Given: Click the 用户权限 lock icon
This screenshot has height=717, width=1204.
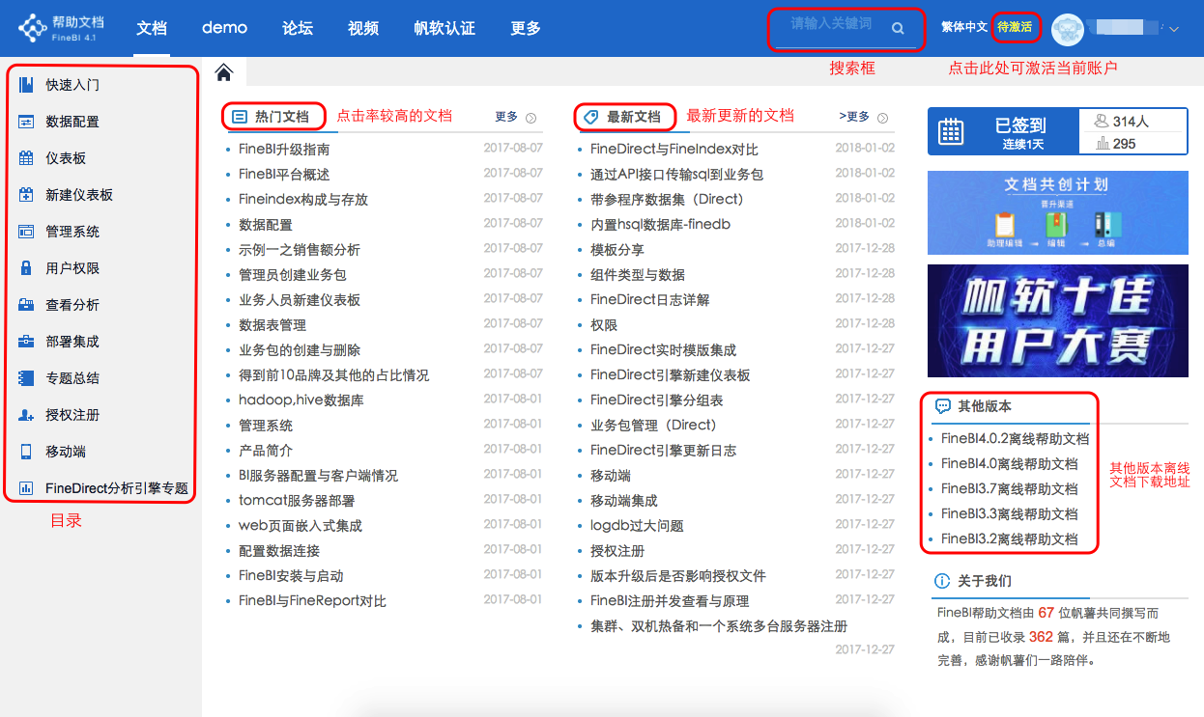Looking at the screenshot, I should tap(26, 268).
